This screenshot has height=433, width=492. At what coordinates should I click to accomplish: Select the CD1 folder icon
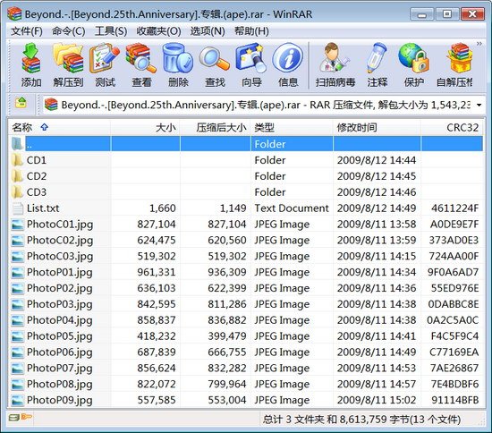click(x=17, y=160)
